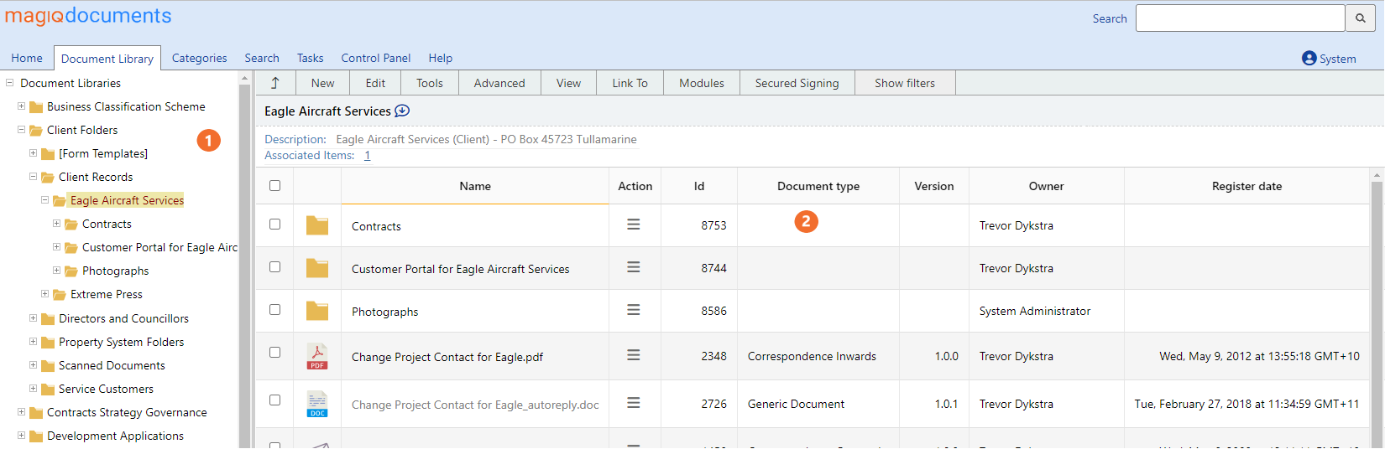Screen dimensions: 1385x449
Task: Collapse the Client Folders tree node
Action: [22, 130]
